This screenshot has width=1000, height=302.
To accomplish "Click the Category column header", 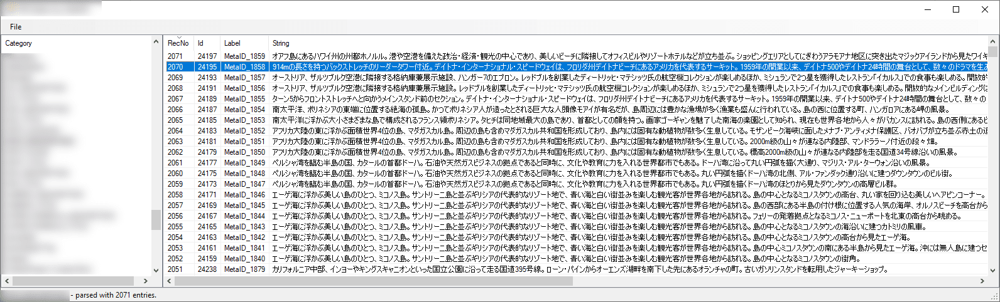I will coord(77,43).
